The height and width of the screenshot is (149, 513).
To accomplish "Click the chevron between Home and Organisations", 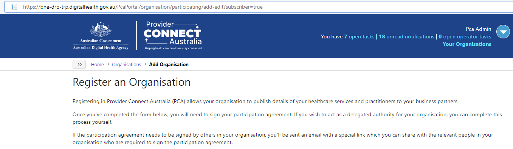I will pos(108,64).
